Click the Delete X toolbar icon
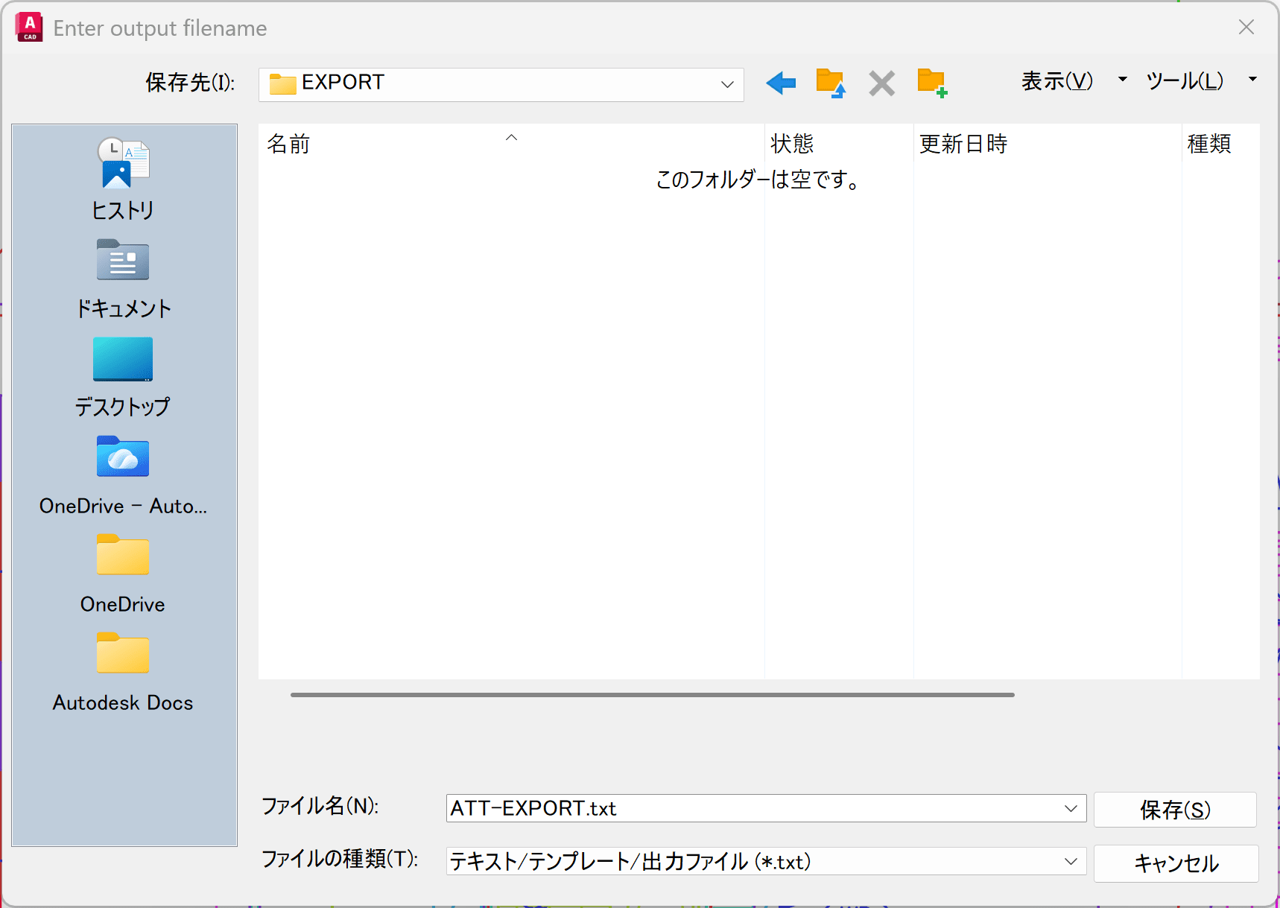The width and height of the screenshot is (1280, 908). coord(881,83)
